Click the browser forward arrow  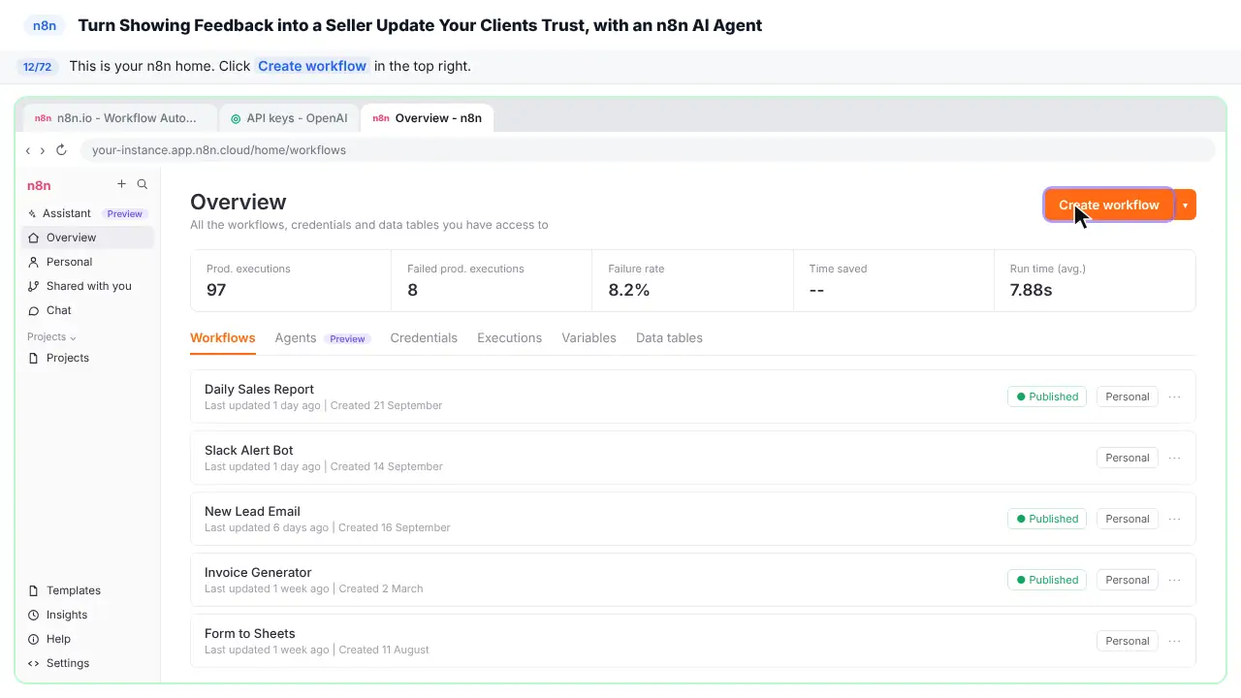pyautogui.click(x=43, y=150)
